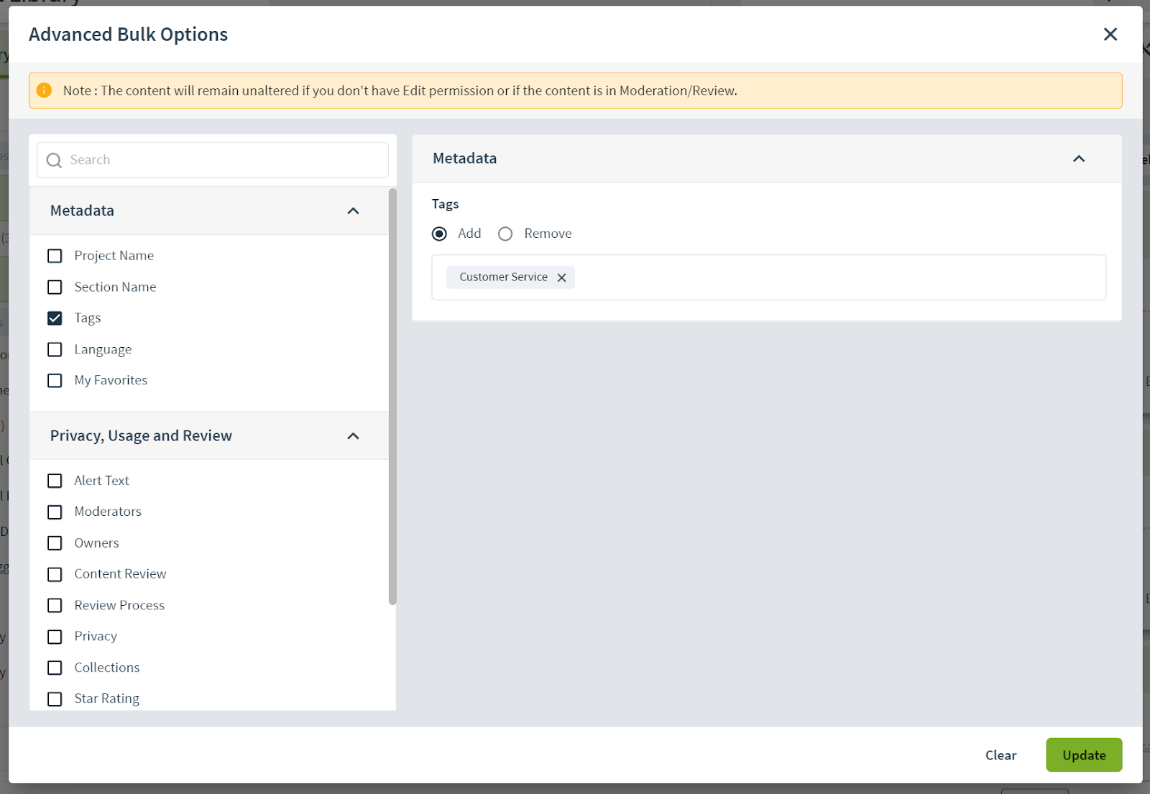Check the Privacy checkbox
The width and height of the screenshot is (1150, 794).
pos(55,637)
